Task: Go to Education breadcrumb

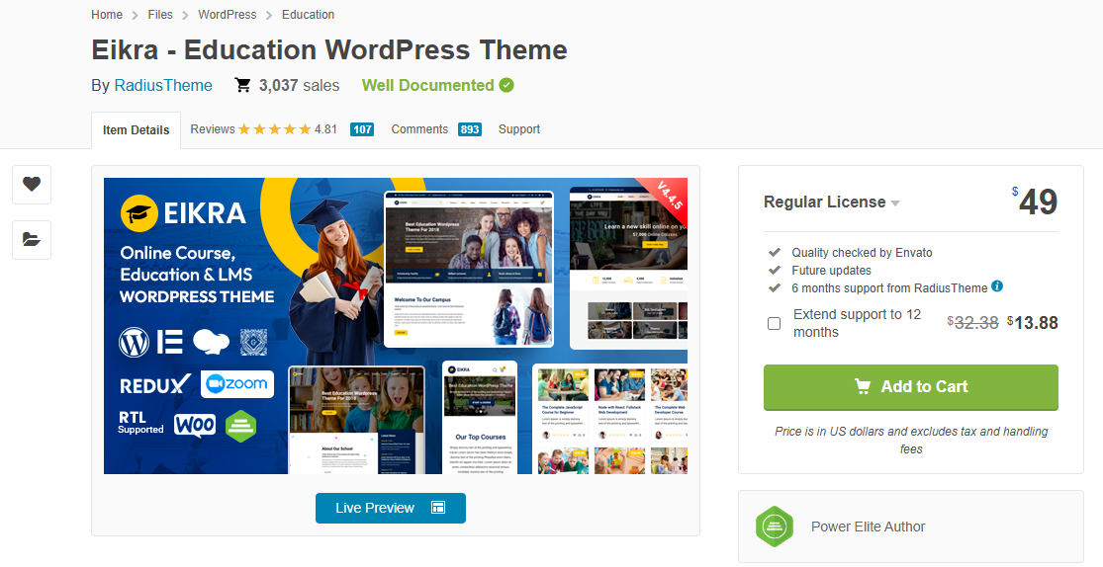Action: pos(308,15)
